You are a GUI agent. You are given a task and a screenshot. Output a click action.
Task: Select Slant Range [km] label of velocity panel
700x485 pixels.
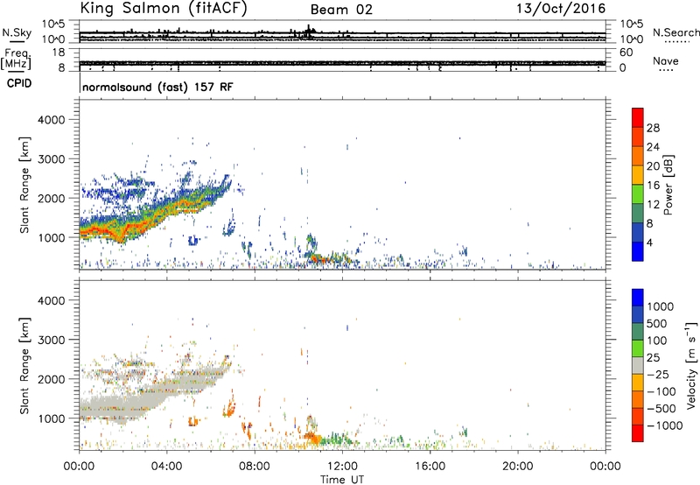25,365
